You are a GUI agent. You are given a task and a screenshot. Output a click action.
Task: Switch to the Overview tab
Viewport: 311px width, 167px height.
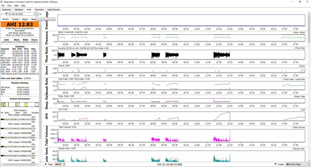(x=39, y=10)
